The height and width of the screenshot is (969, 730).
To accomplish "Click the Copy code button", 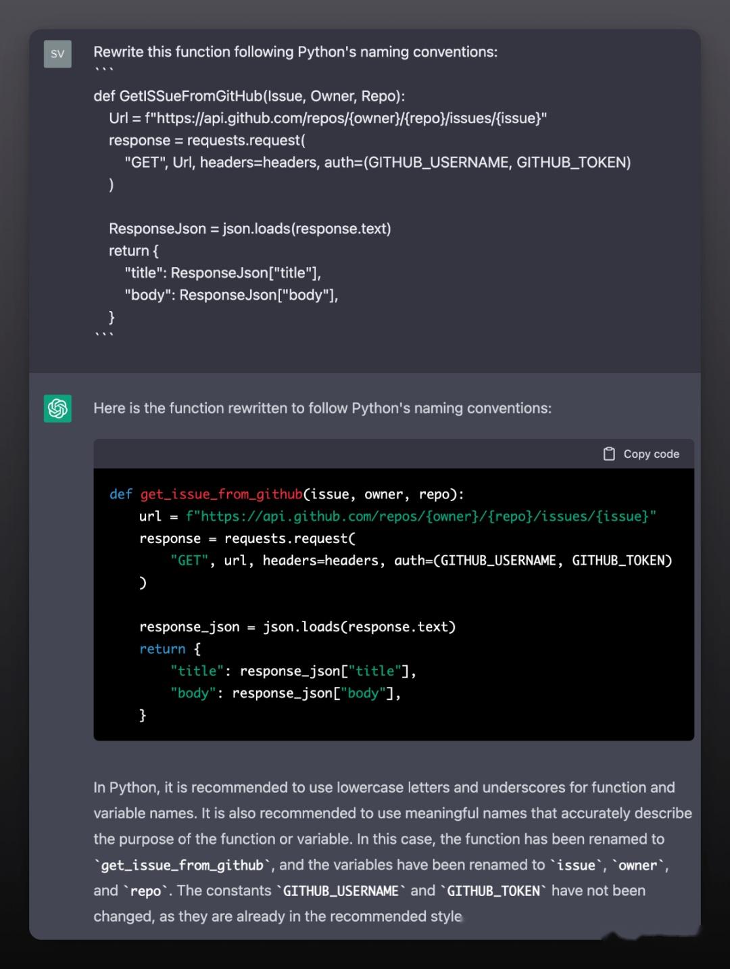I will click(641, 454).
